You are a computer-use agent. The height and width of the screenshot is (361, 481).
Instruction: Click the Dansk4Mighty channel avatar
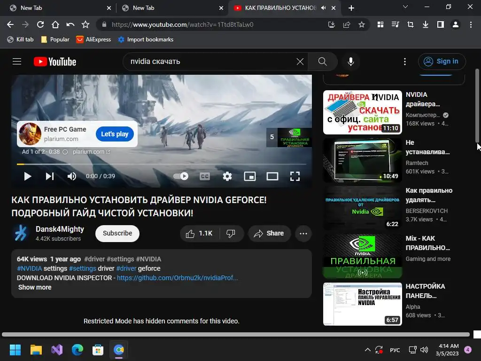coord(21,233)
